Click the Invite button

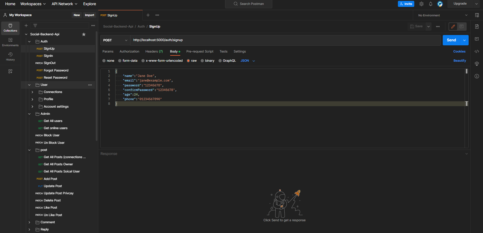point(406,4)
